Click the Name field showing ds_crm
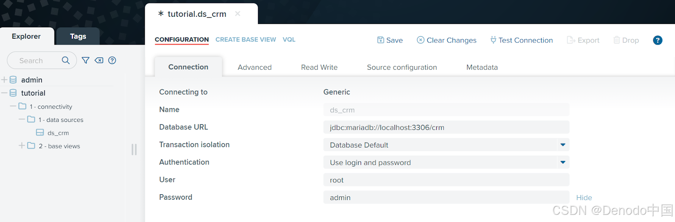The image size is (675, 222). pos(446,110)
